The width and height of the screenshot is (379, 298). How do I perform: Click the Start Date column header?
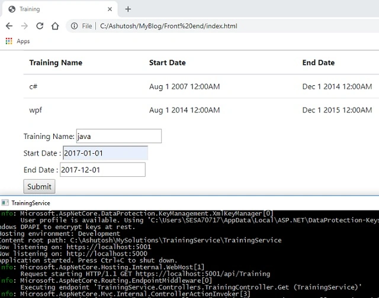click(x=168, y=63)
